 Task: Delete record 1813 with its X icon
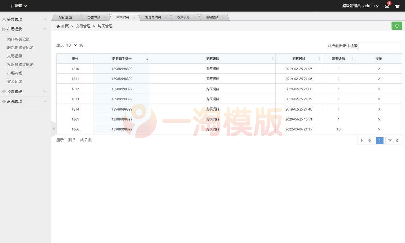pyautogui.click(x=379, y=99)
